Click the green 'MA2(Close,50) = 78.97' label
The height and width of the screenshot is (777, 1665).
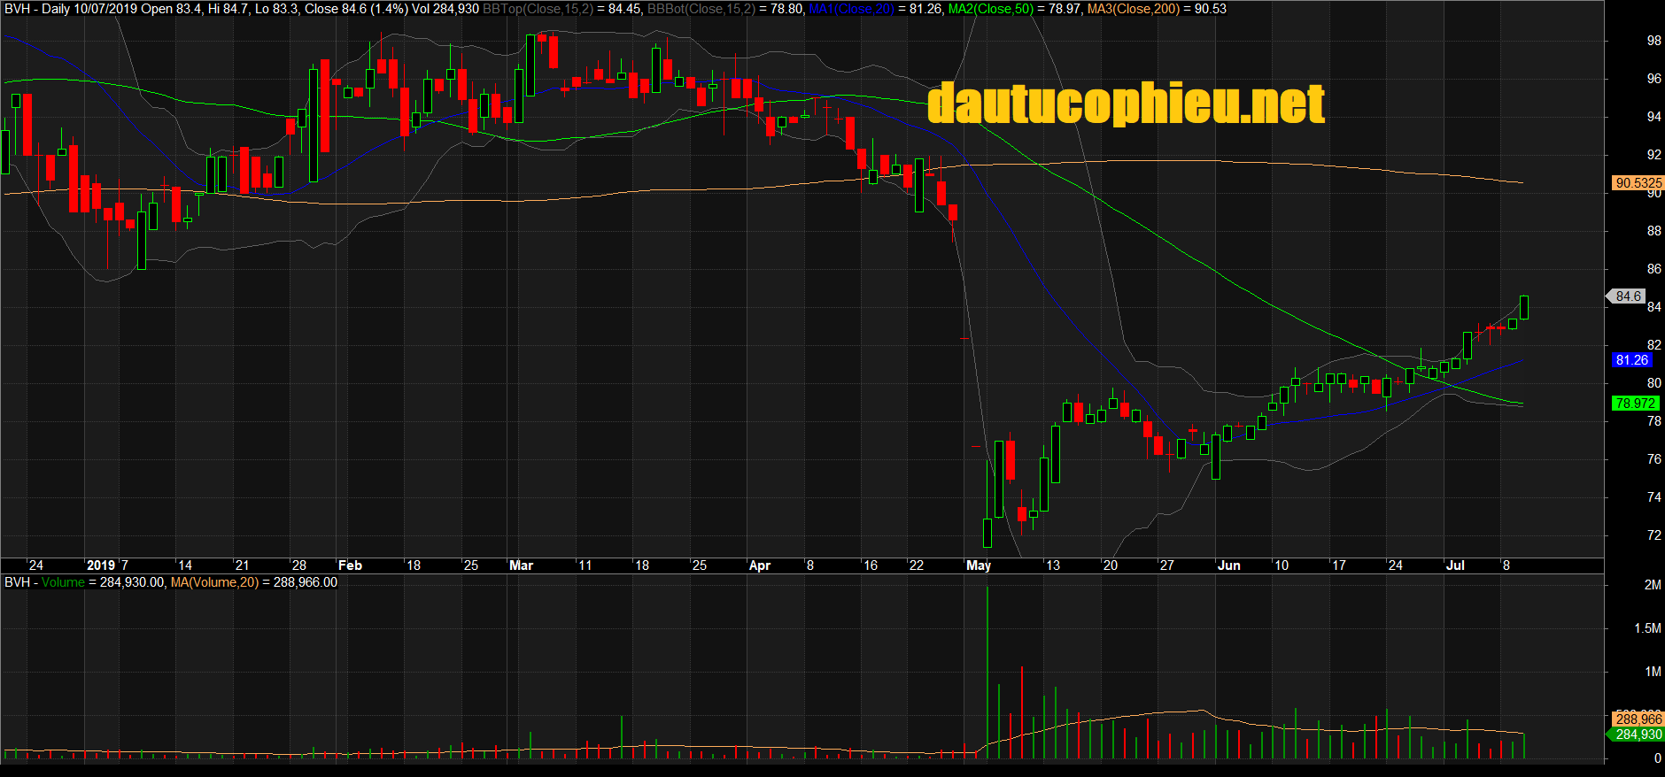pos(1015,9)
